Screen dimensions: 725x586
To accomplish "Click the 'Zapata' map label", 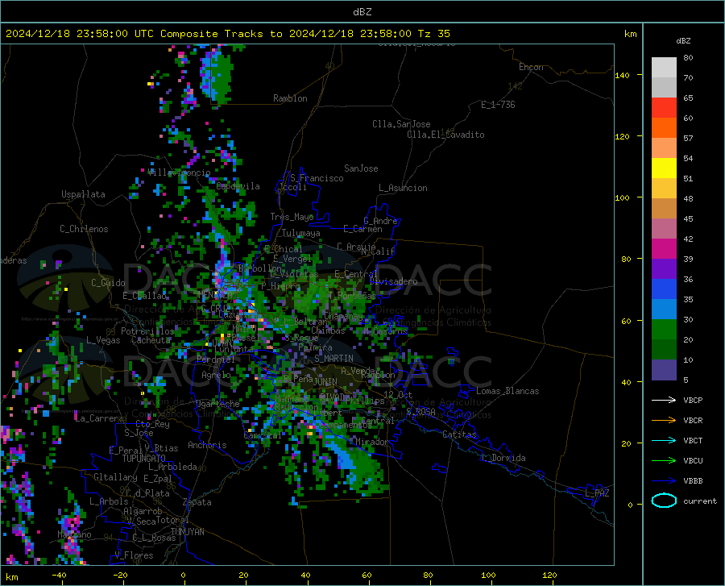I will tap(197, 502).
